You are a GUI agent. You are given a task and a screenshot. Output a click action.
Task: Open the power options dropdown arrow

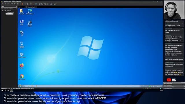24,4
